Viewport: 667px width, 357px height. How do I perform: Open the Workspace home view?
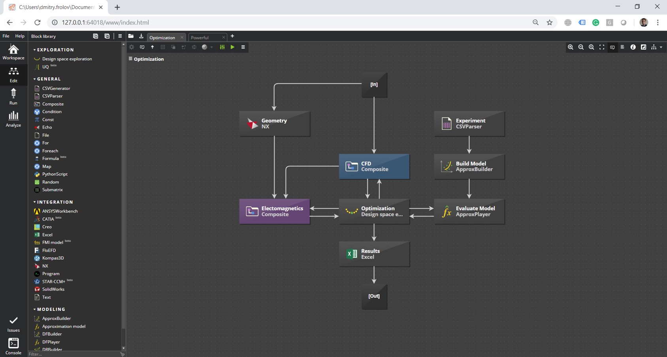13,52
